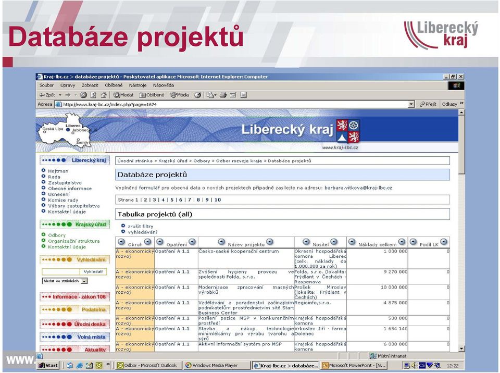Image resolution: width=500 pixels, height=373 pixels.
Task: Go to page 10 of the project list
Action: [218, 200]
